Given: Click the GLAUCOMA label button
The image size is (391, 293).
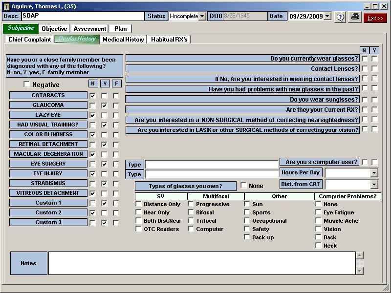Looking at the screenshot, I should (x=48, y=105).
